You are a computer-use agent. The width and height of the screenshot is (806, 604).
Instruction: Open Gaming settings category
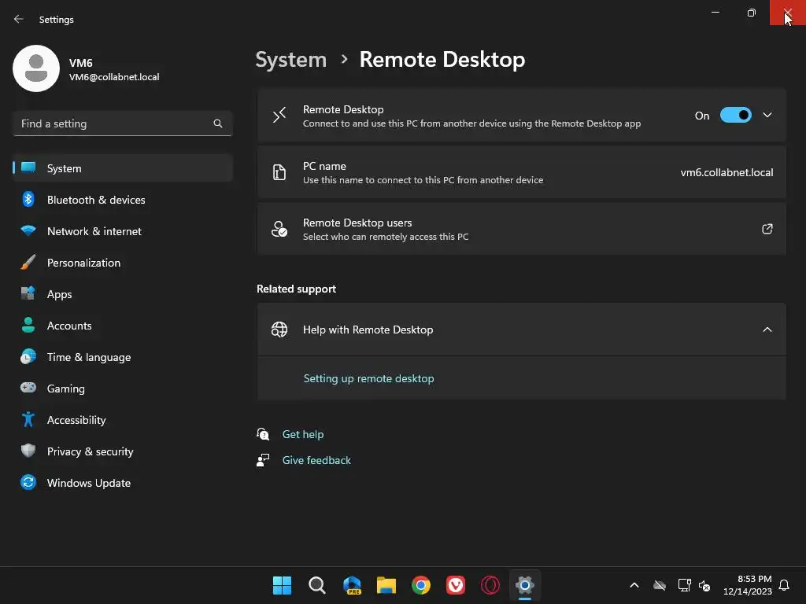tap(122, 389)
